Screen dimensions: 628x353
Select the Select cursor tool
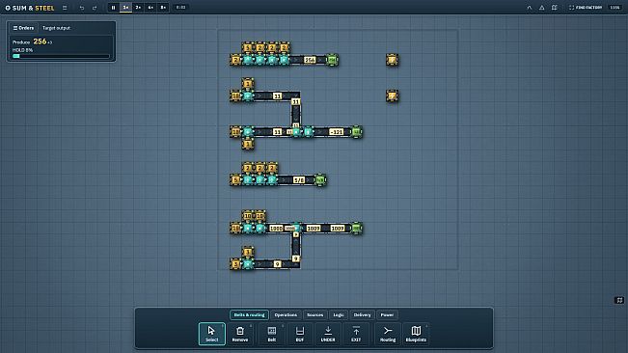click(x=212, y=334)
